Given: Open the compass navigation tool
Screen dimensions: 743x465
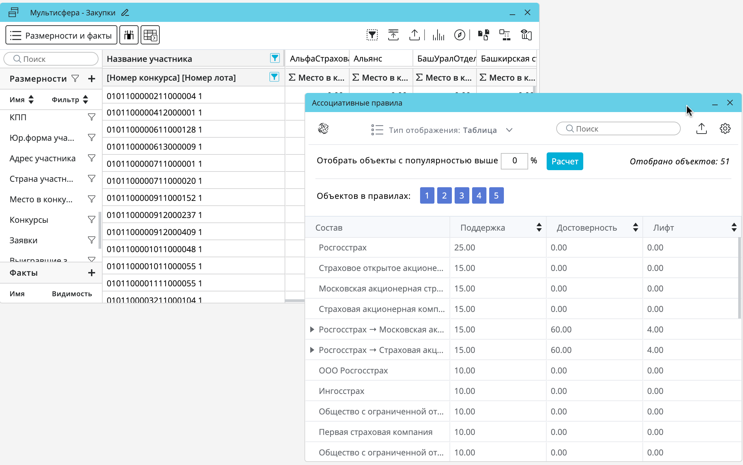Looking at the screenshot, I should tap(459, 35).
